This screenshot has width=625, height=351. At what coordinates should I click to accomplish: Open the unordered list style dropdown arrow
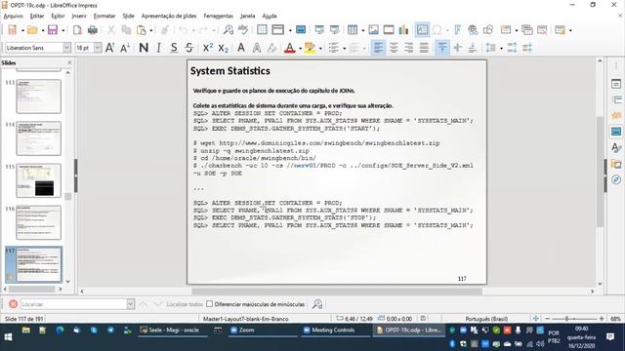(x=345, y=48)
